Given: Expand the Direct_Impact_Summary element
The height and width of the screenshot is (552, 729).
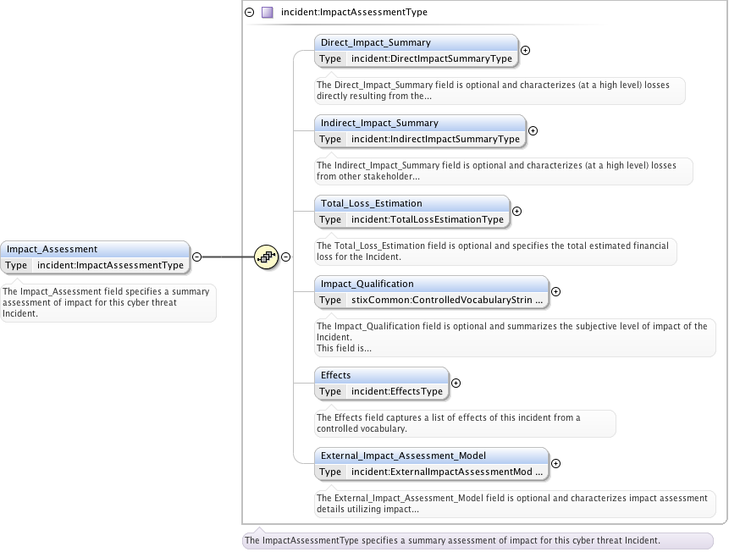Looking at the screenshot, I should pos(525,50).
